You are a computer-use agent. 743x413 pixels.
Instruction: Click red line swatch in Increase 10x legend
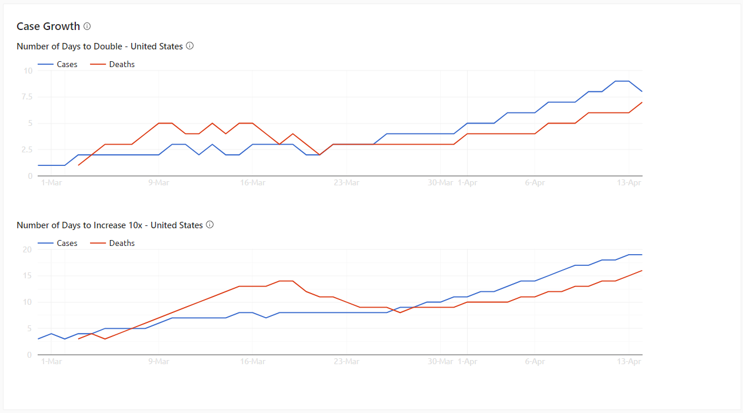97,244
